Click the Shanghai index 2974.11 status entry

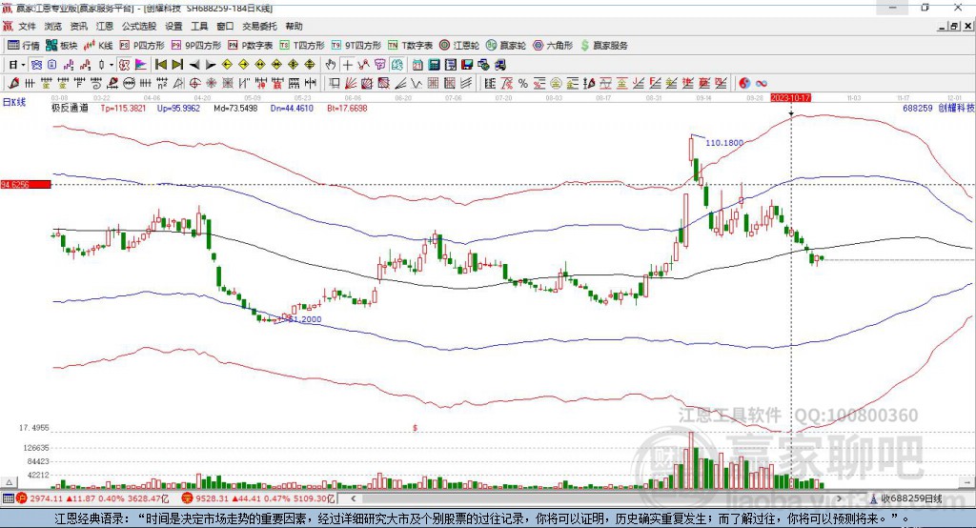93,498
